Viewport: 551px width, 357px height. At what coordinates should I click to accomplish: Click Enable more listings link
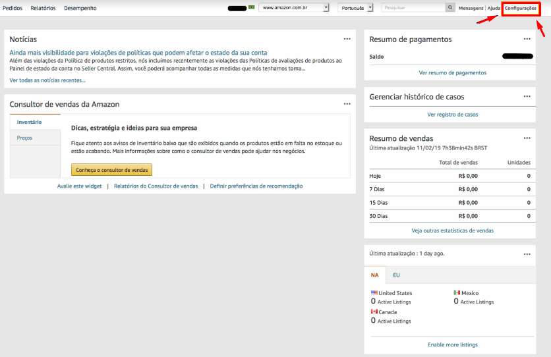point(453,344)
